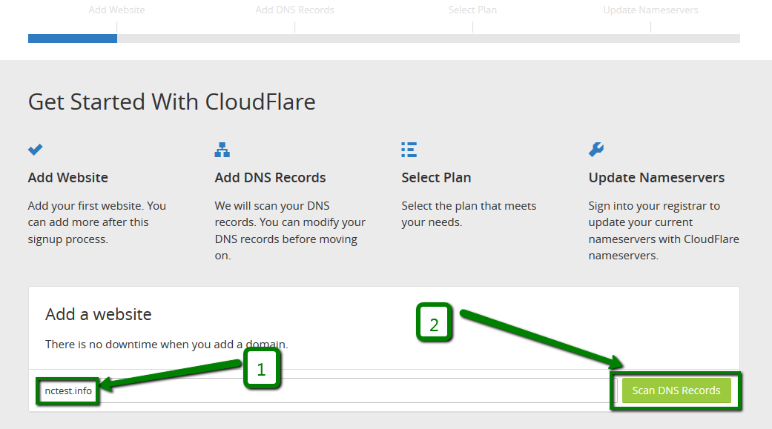Click the sitemap icon above Add DNS Records
The image size is (772, 429).
pyautogui.click(x=222, y=150)
